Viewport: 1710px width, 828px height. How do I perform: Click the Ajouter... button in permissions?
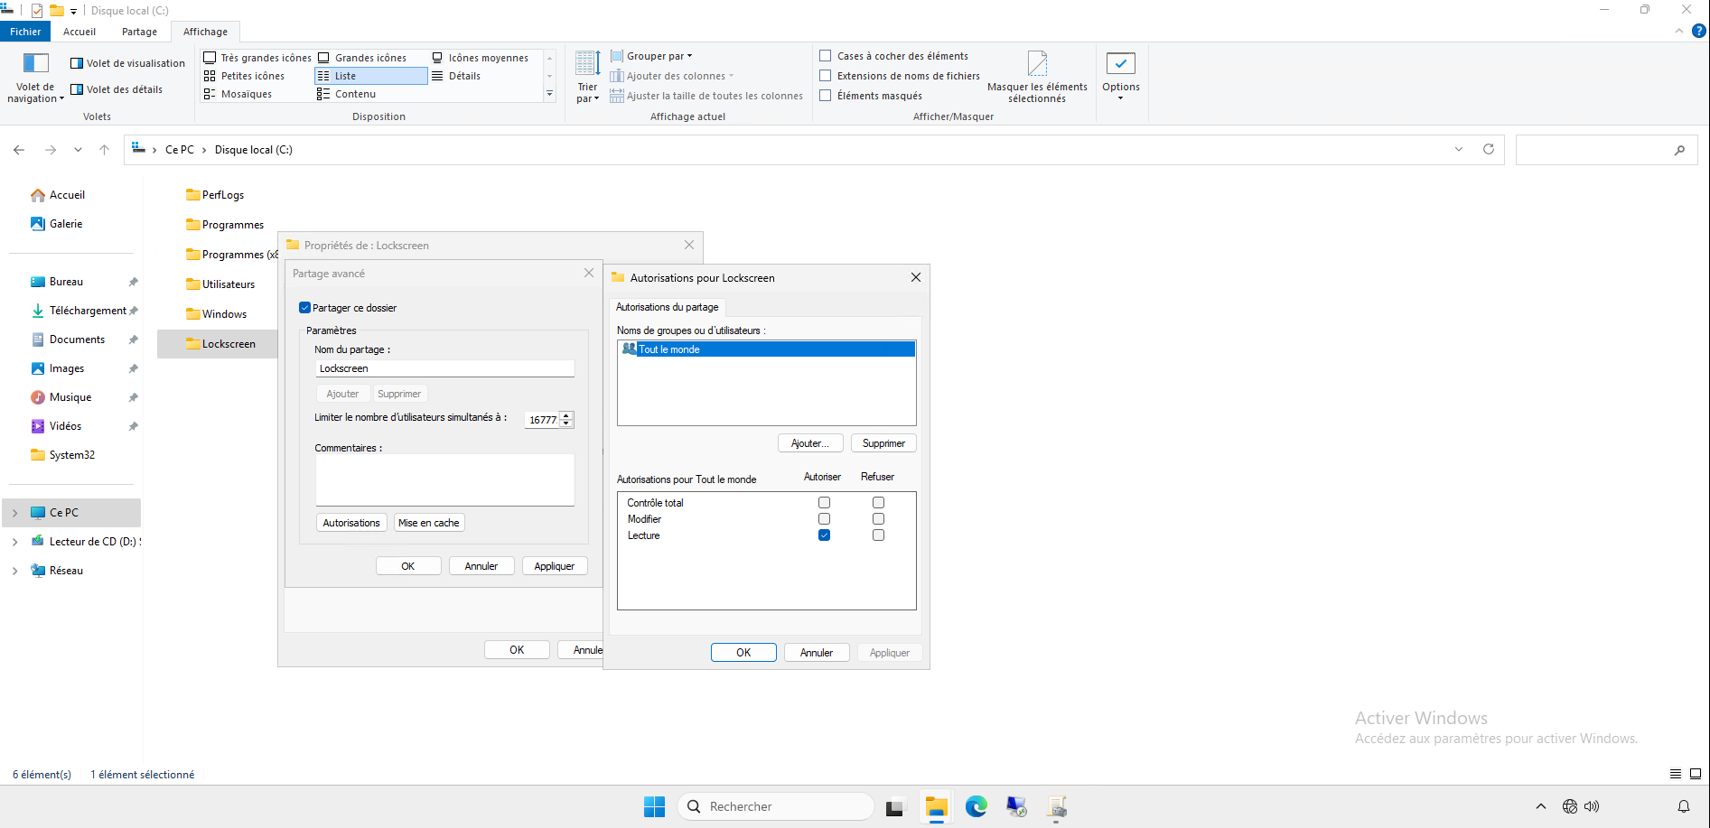coord(809,443)
